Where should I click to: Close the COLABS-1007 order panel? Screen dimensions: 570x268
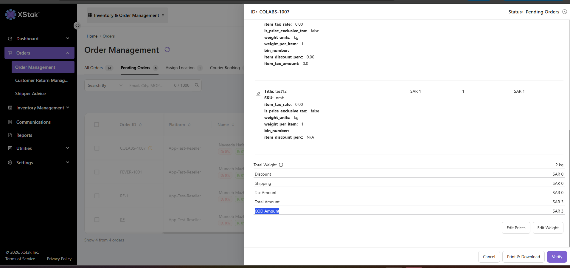[565, 12]
